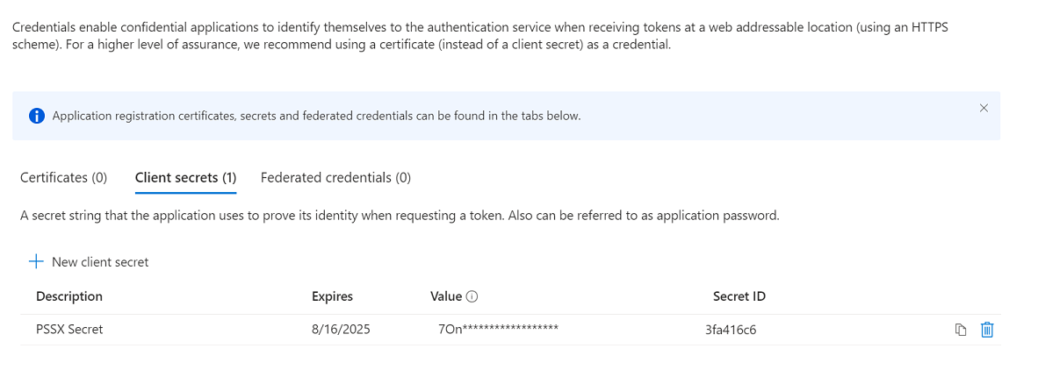1038x377 pixels.
Task: Click the New client secret label
Action: click(x=100, y=262)
